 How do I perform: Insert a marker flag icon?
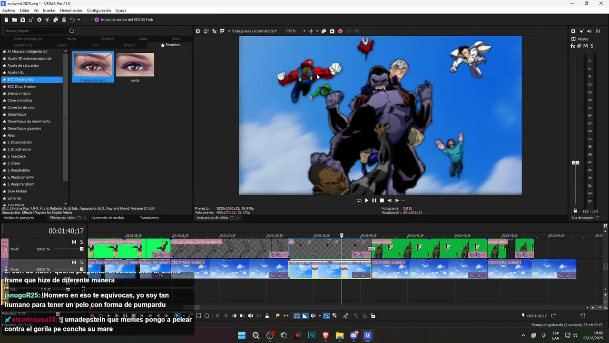pos(278,316)
